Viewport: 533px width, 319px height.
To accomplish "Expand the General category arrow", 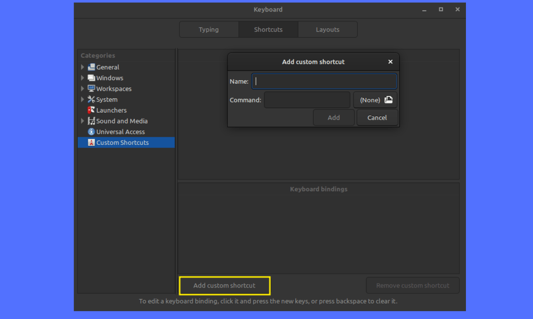I will tap(83, 67).
